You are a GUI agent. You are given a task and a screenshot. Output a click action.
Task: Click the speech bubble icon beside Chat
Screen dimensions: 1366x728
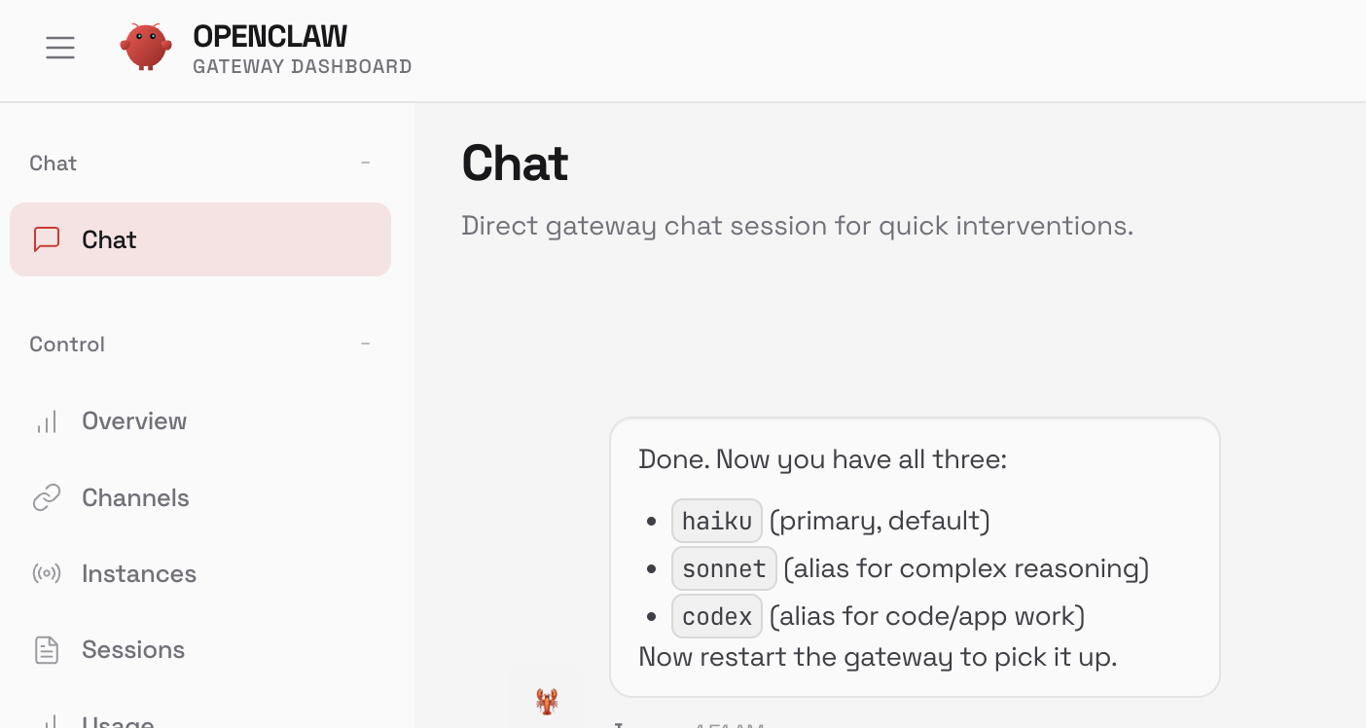[x=47, y=239]
